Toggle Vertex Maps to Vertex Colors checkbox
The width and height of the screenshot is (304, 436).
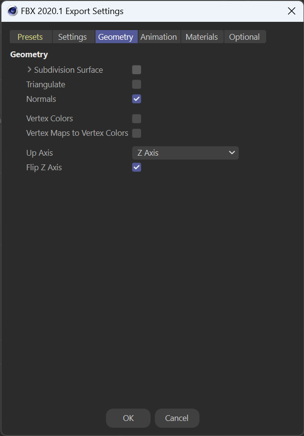pyautogui.click(x=136, y=133)
